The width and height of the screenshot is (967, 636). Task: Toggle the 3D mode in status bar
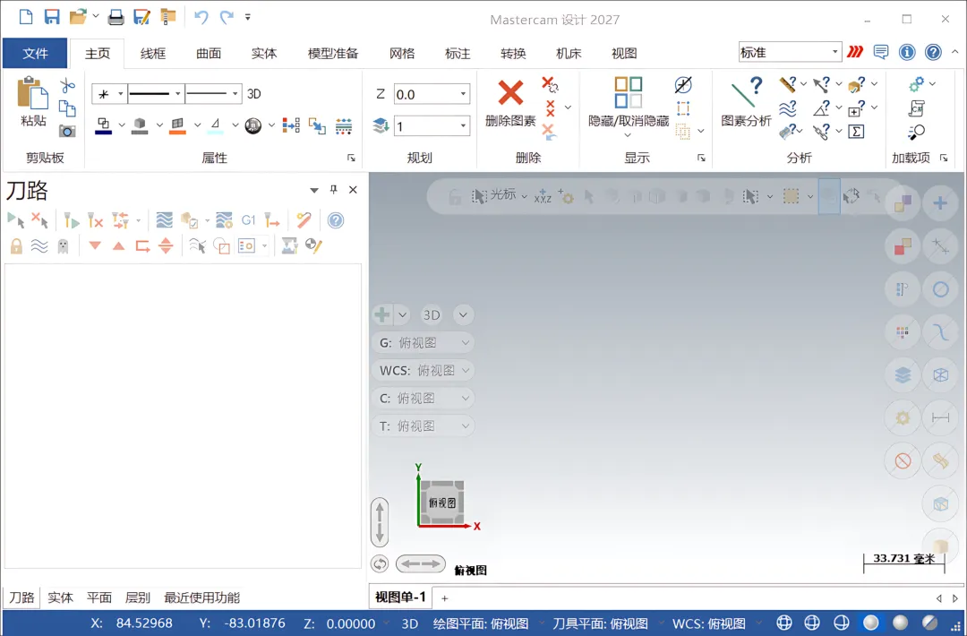(x=409, y=623)
